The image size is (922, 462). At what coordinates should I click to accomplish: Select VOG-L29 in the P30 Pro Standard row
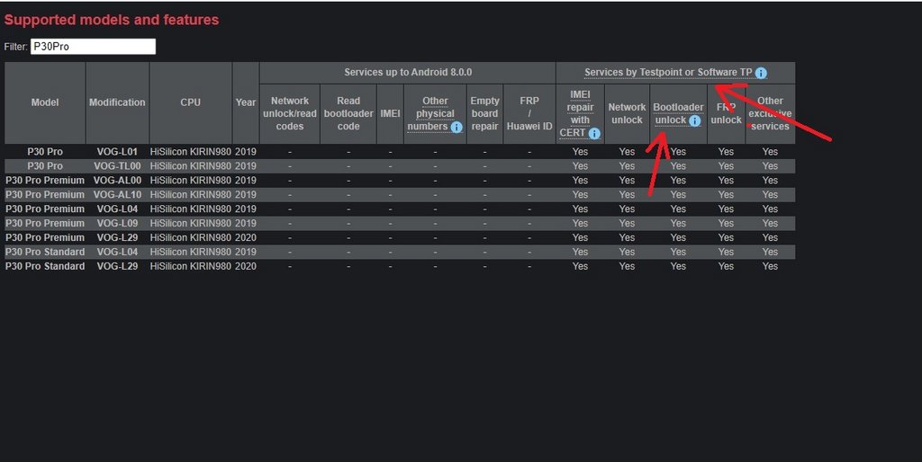pyautogui.click(x=117, y=266)
